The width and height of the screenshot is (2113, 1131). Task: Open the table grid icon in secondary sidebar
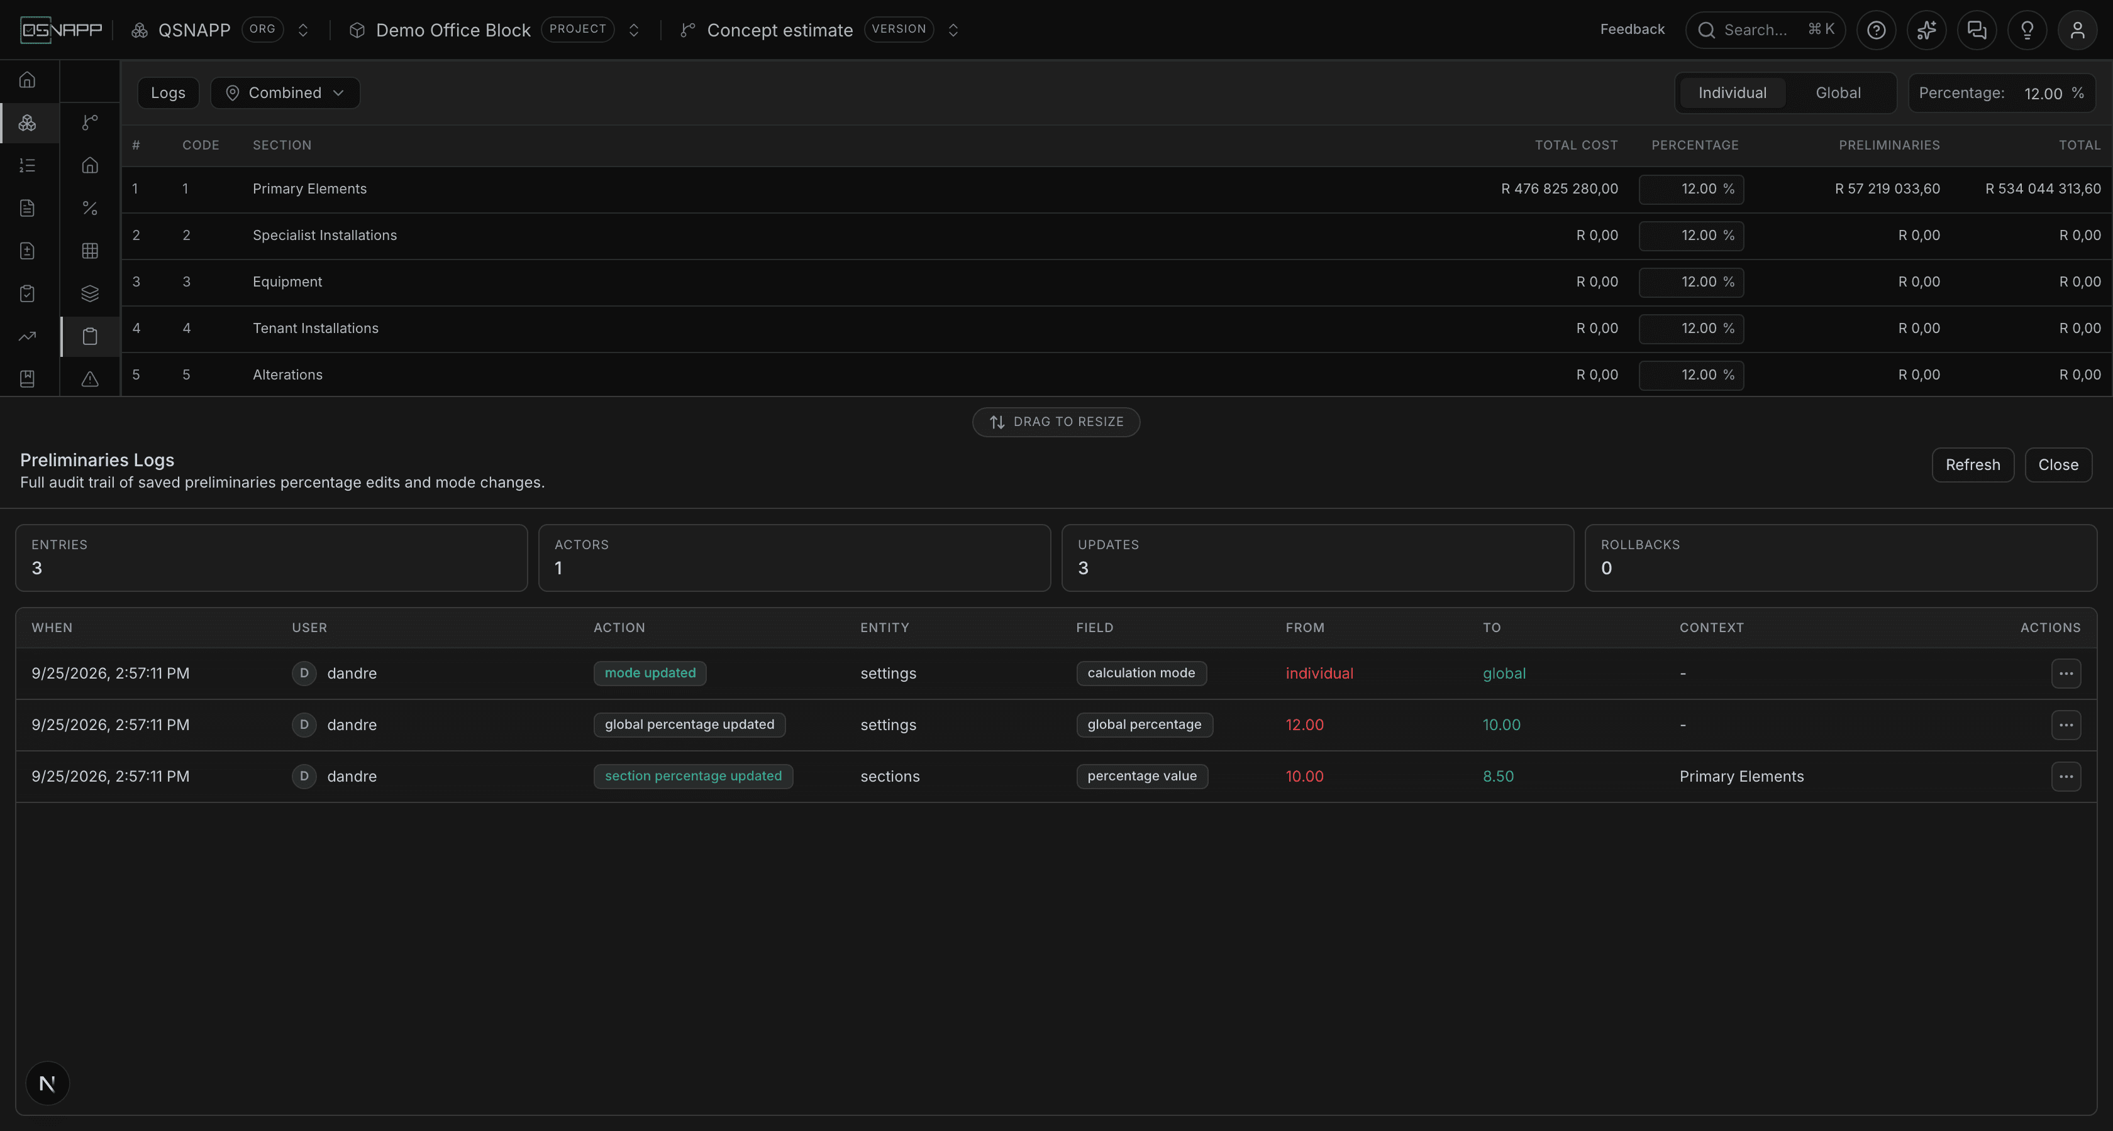tap(90, 251)
